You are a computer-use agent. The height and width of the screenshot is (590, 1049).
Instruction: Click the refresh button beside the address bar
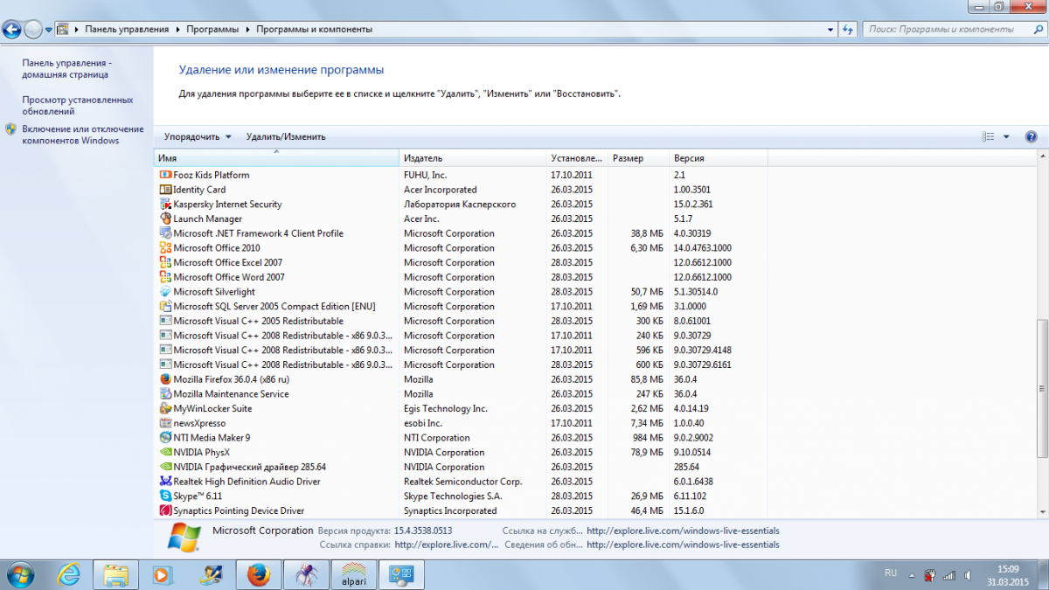[847, 29]
